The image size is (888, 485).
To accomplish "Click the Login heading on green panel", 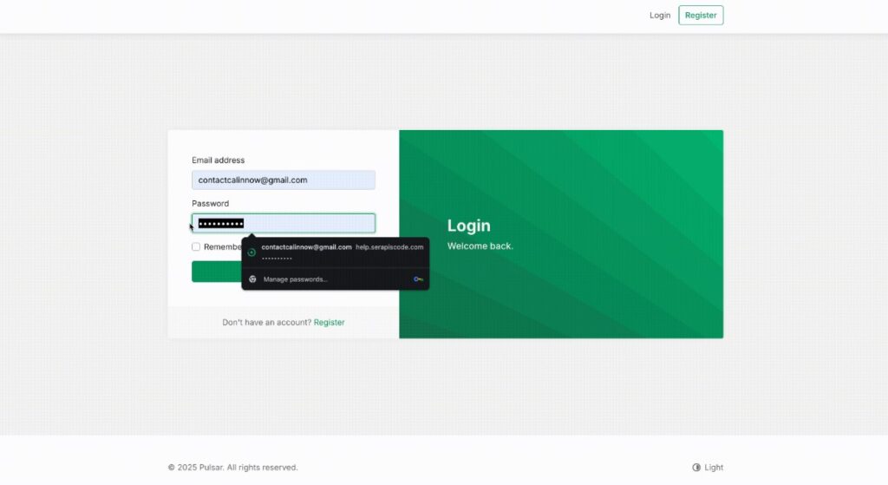I will 468,226.
